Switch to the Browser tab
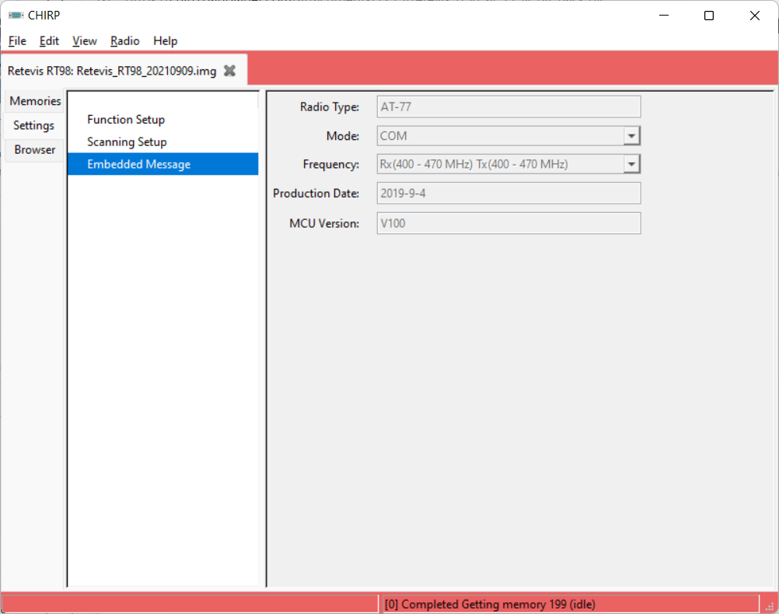The image size is (779, 614). (35, 149)
